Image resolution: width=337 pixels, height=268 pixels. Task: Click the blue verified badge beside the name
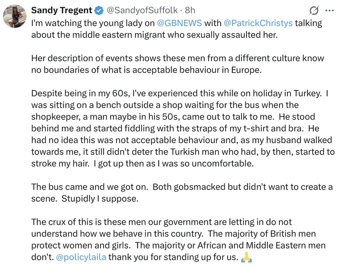point(99,10)
